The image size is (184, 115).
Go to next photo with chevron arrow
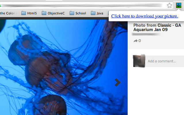118,83
